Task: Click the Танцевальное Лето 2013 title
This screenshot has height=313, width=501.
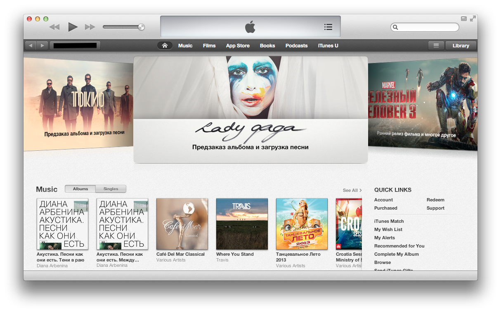Action: coord(298,257)
